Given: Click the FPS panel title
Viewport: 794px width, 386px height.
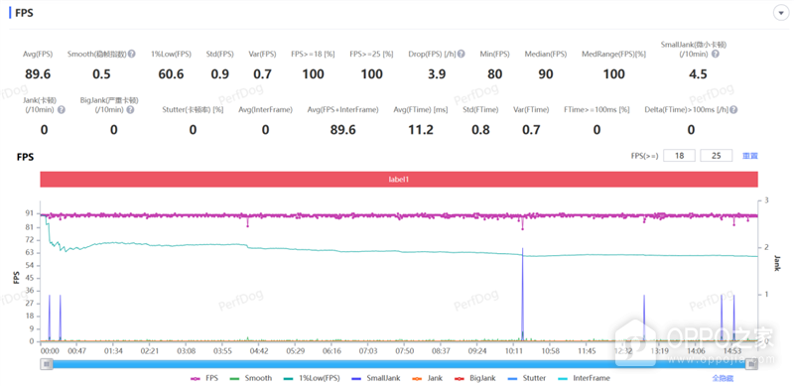Looking at the screenshot, I should tap(24, 13).
